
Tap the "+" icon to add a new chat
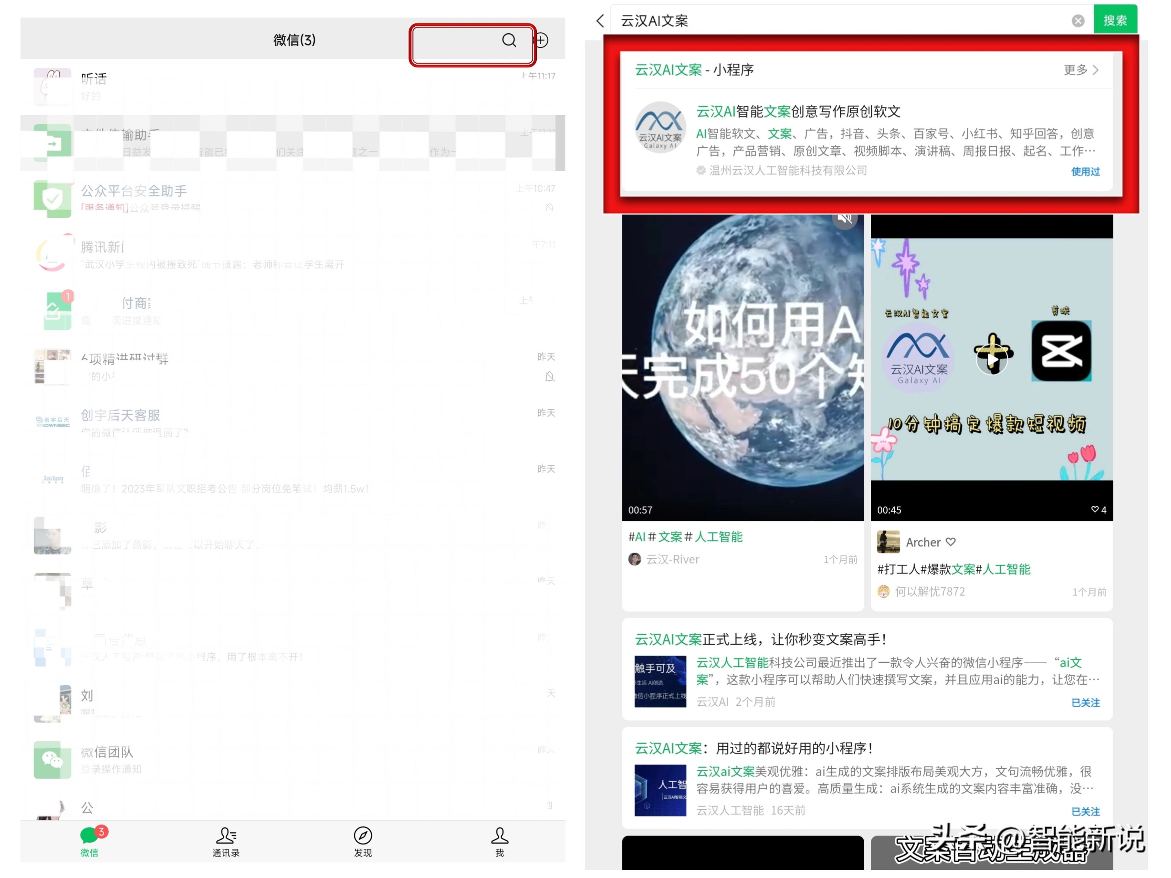(x=541, y=40)
